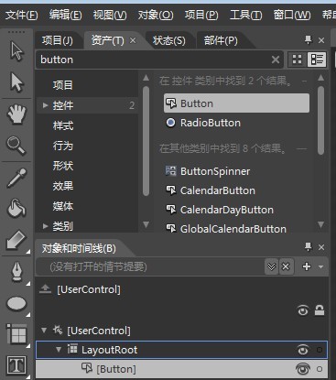Open the 工具(T) menu
Image resolution: width=336 pixels, height=380 pixels.
coord(245,15)
